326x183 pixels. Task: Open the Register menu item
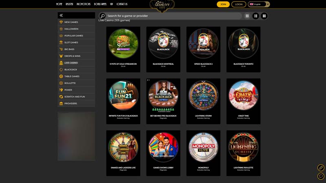click(x=69, y=4)
